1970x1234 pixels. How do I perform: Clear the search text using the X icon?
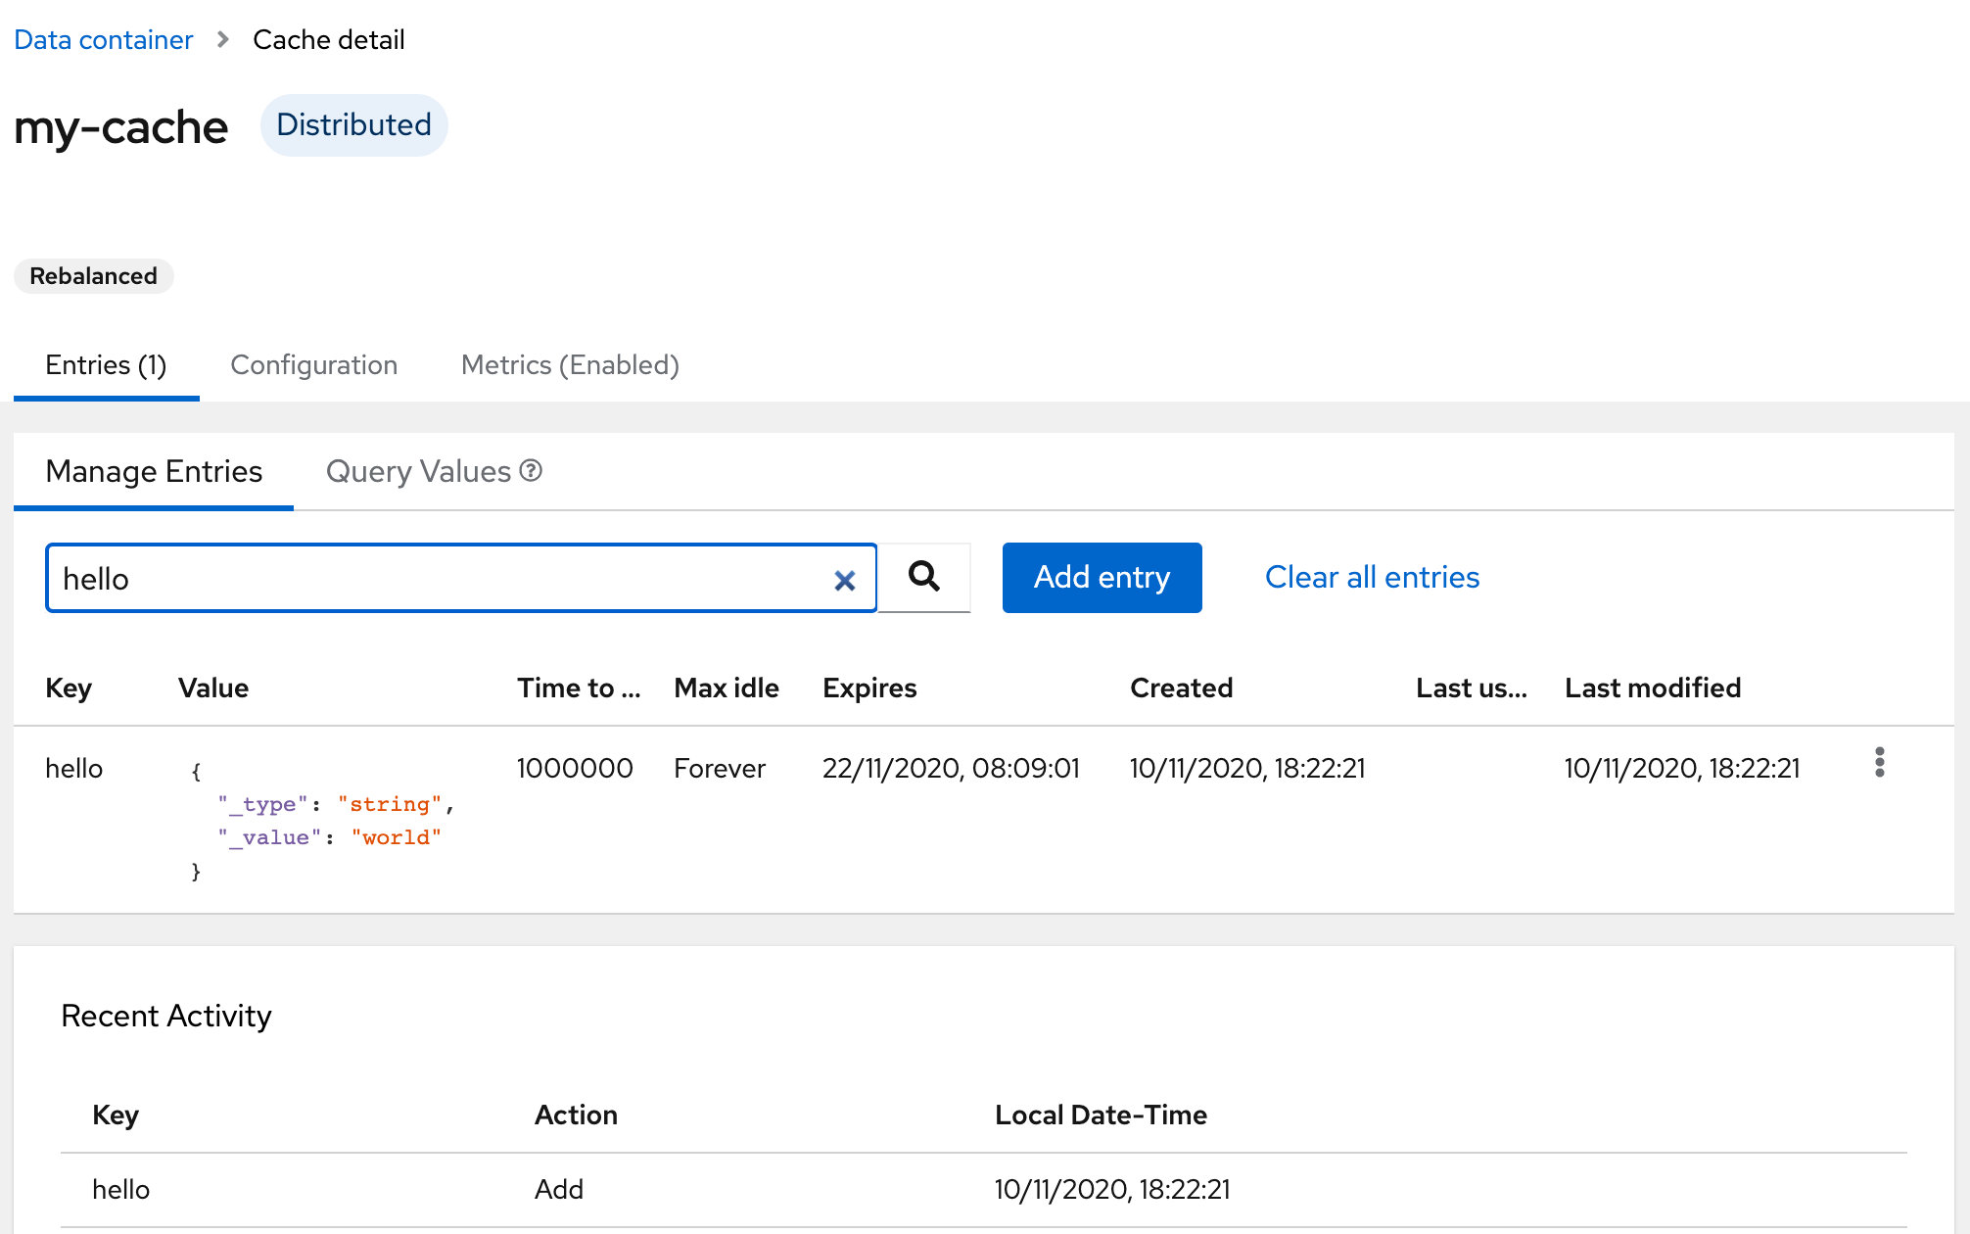pyautogui.click(x=844, y=580)
